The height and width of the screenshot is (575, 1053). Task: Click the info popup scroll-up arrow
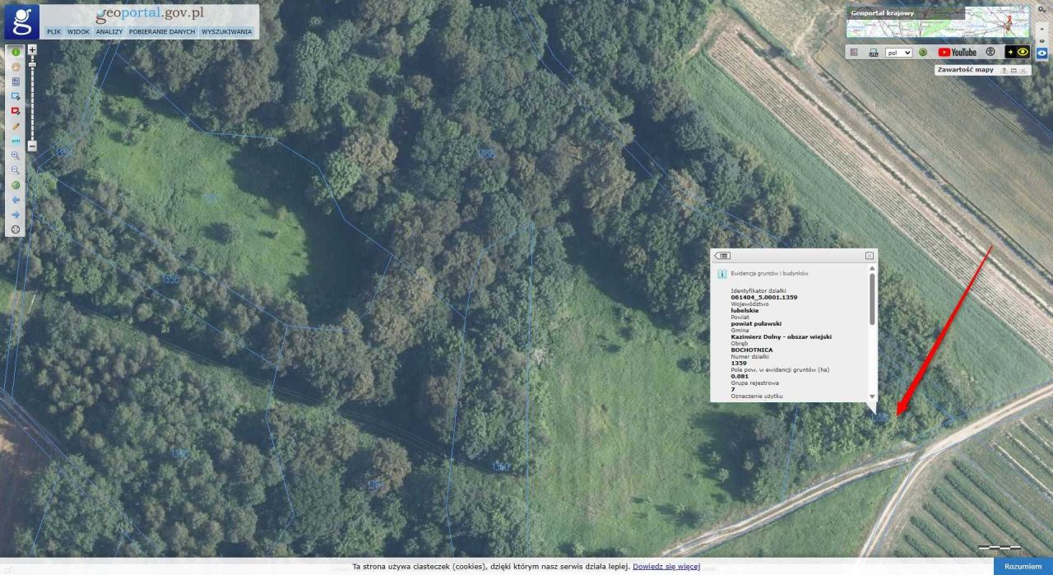coord(872,268)
